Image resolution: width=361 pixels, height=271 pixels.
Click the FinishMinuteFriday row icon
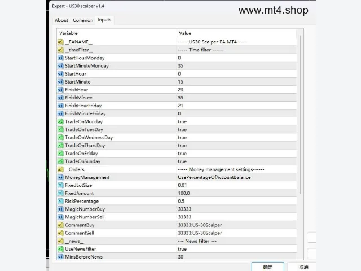pyautogui.click(x=60, y=113)
